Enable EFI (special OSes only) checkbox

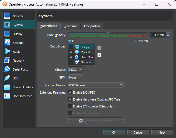click(70, 106)
